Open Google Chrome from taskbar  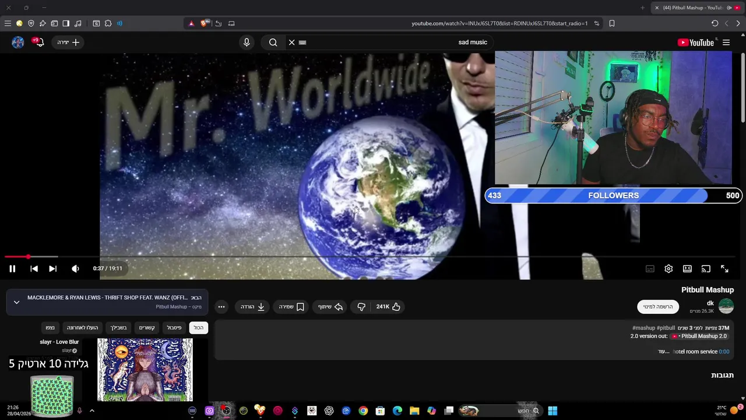pos(363,411)
